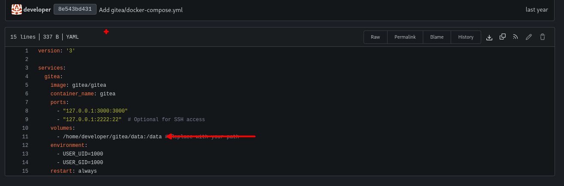
Task: Click the 'last year' timestamp
Action: [x=537, y=9]
